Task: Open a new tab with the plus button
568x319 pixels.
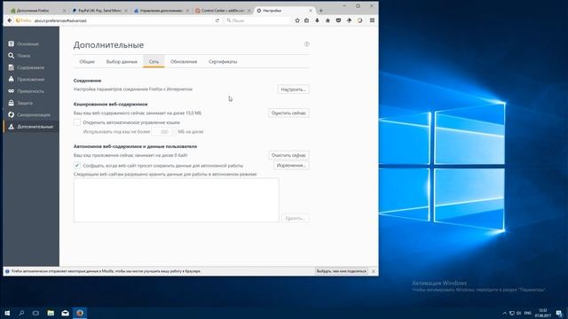Action: point(320,11)
